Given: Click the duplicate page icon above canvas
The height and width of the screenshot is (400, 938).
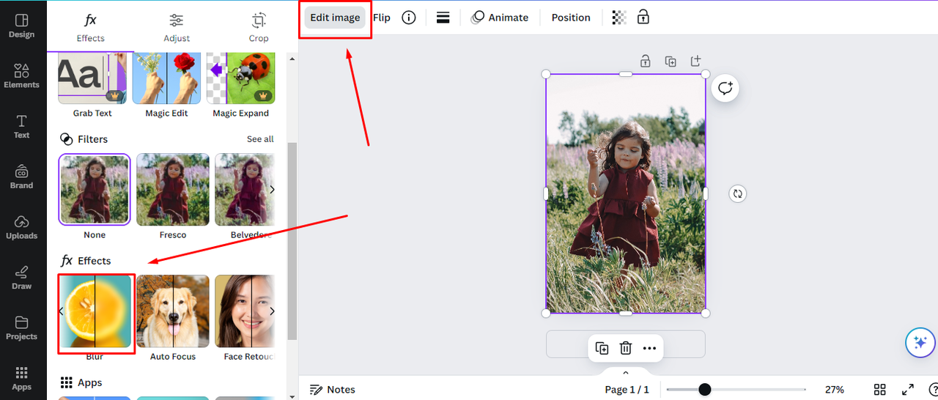Looking at the screenshot, I should click(671, 62).
